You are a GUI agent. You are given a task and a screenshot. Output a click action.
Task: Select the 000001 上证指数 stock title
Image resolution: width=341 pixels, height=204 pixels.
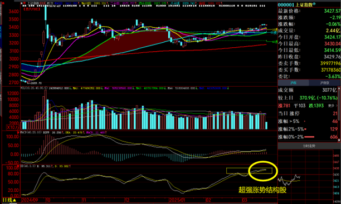click(295, 5)
